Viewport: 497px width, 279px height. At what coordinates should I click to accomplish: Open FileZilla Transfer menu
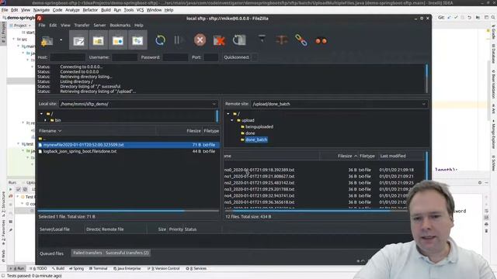tap(82, 26)
